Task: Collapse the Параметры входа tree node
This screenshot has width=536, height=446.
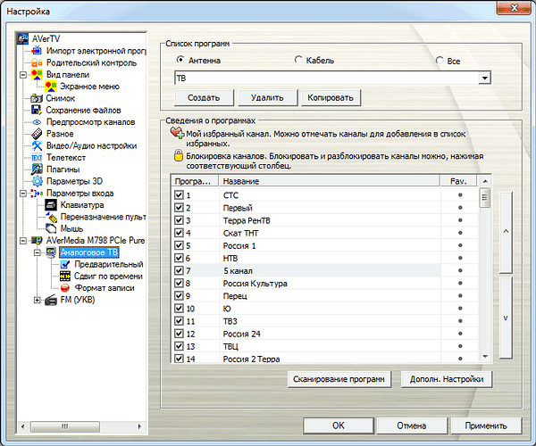Action: (x=23, y=194)
